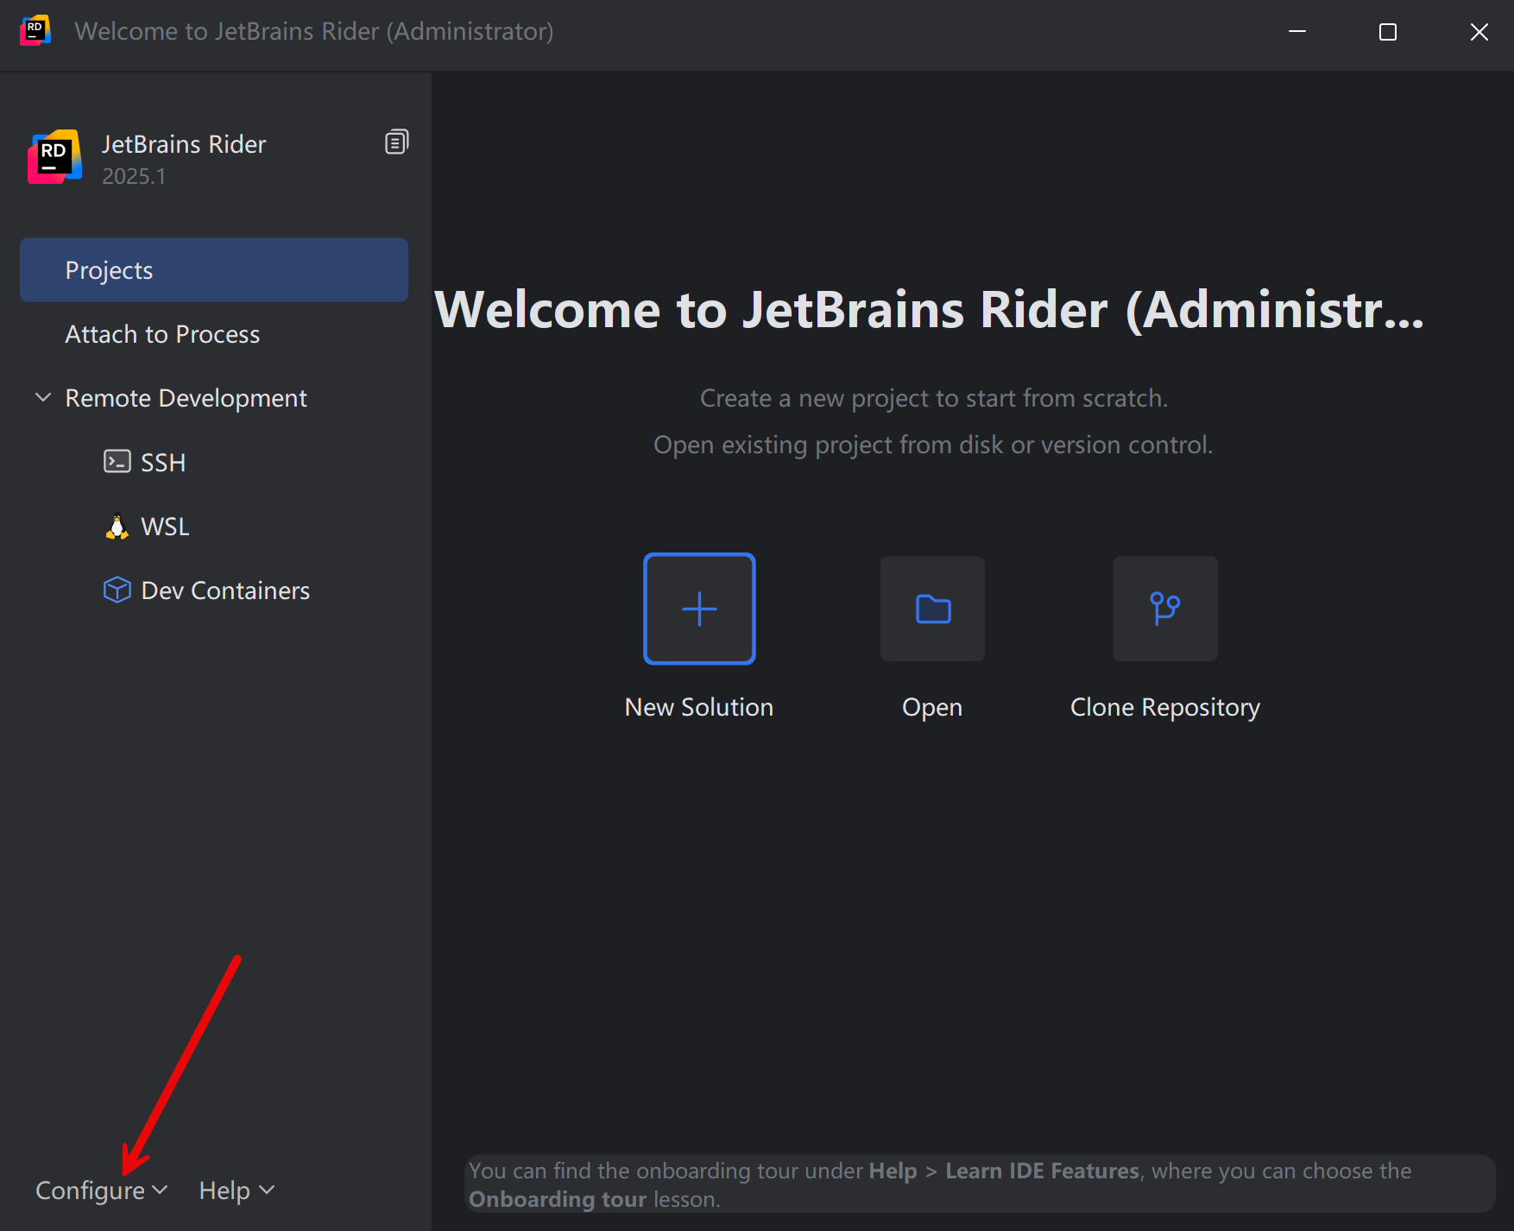This screenshot has width=1514, height=1231.
Task: Select the Dev Containers cube icon
Action: click(117, 590)
